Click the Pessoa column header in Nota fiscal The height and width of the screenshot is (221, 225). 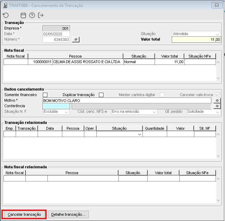click(76, 56)
